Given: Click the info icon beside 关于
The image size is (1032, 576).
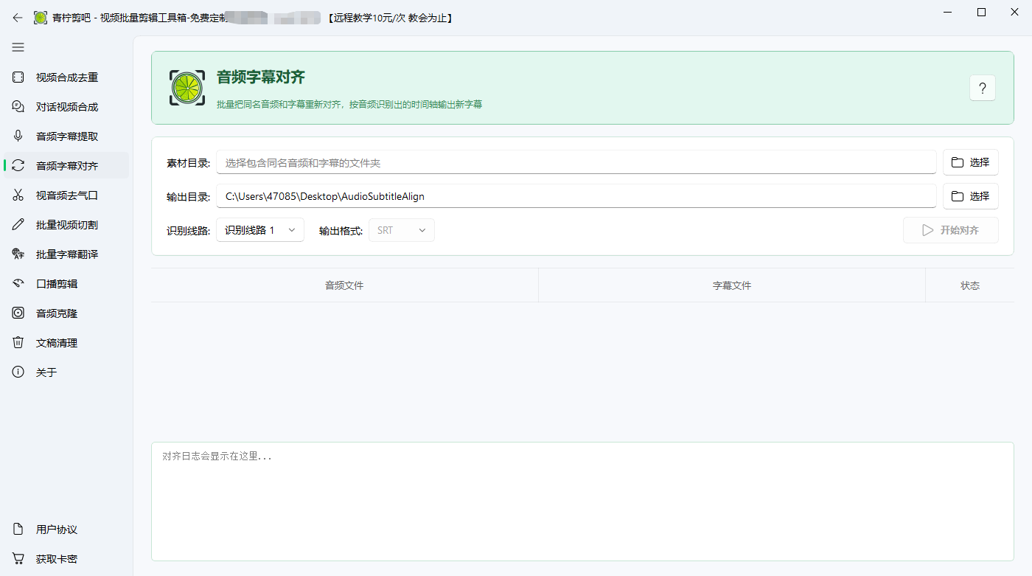Looking at the screenshot, I should point(18,372).
